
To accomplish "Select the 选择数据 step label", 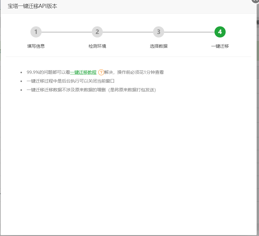I will (x=158, y=46).
